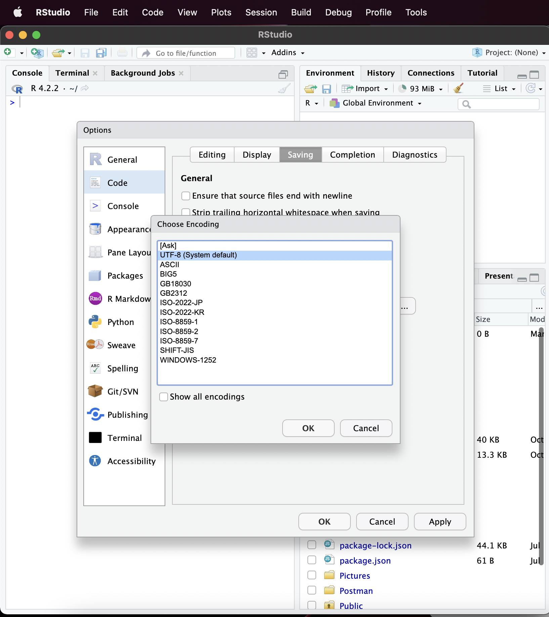Select Pane Layout in the Options sidebar
Screen dimensions: 549x617
tap(118, 252)
